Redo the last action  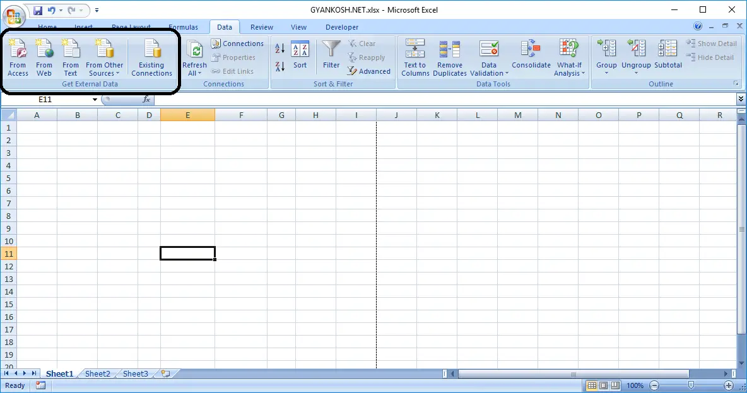click(71, 10)
